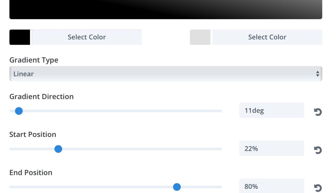The image size is (336, 193).
Task: Click the gradient preview bar
Action: pos(166,9)
